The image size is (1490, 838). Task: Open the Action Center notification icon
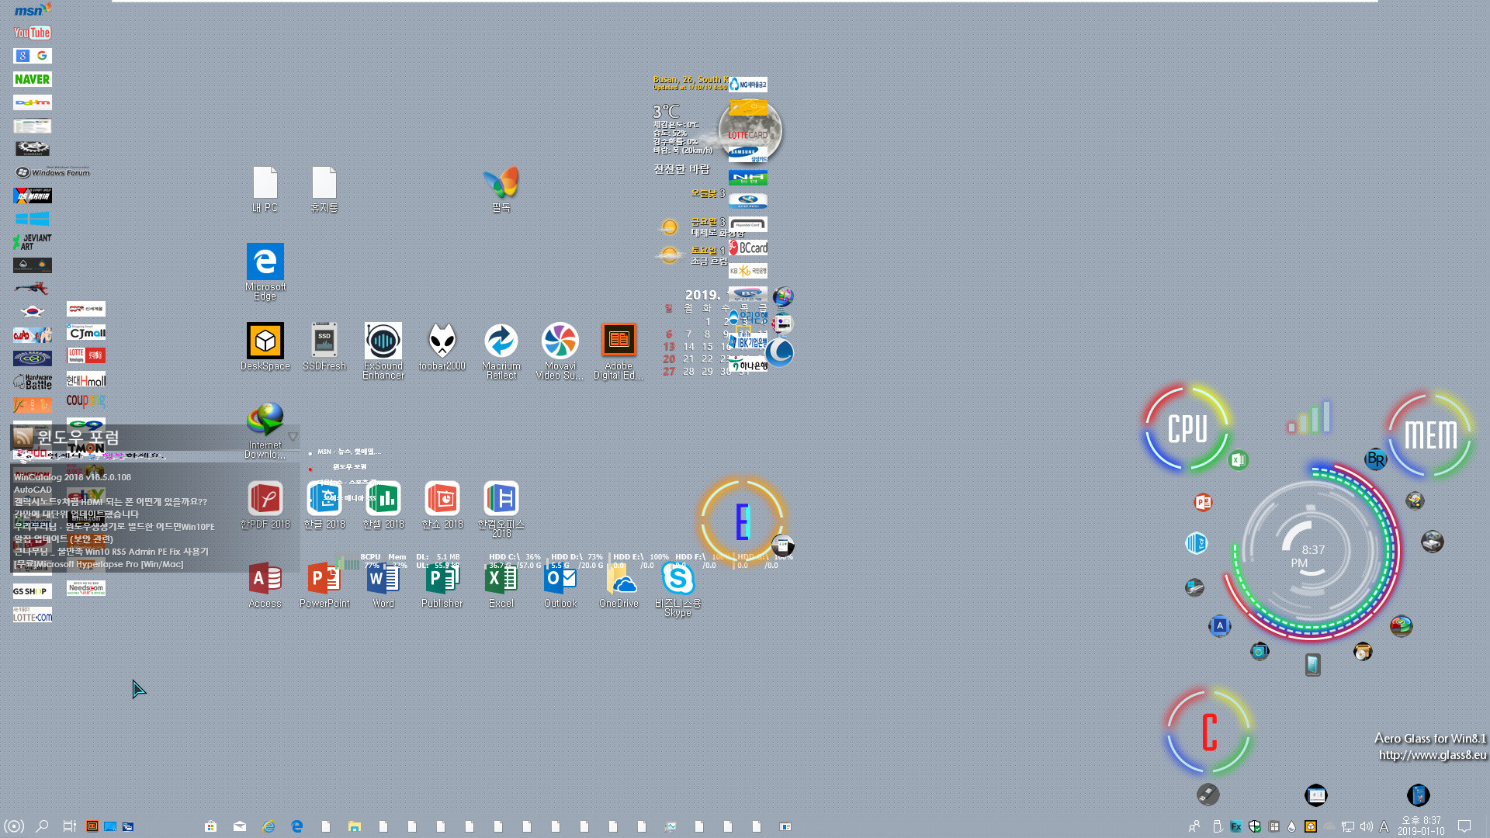click(1464, 826)
